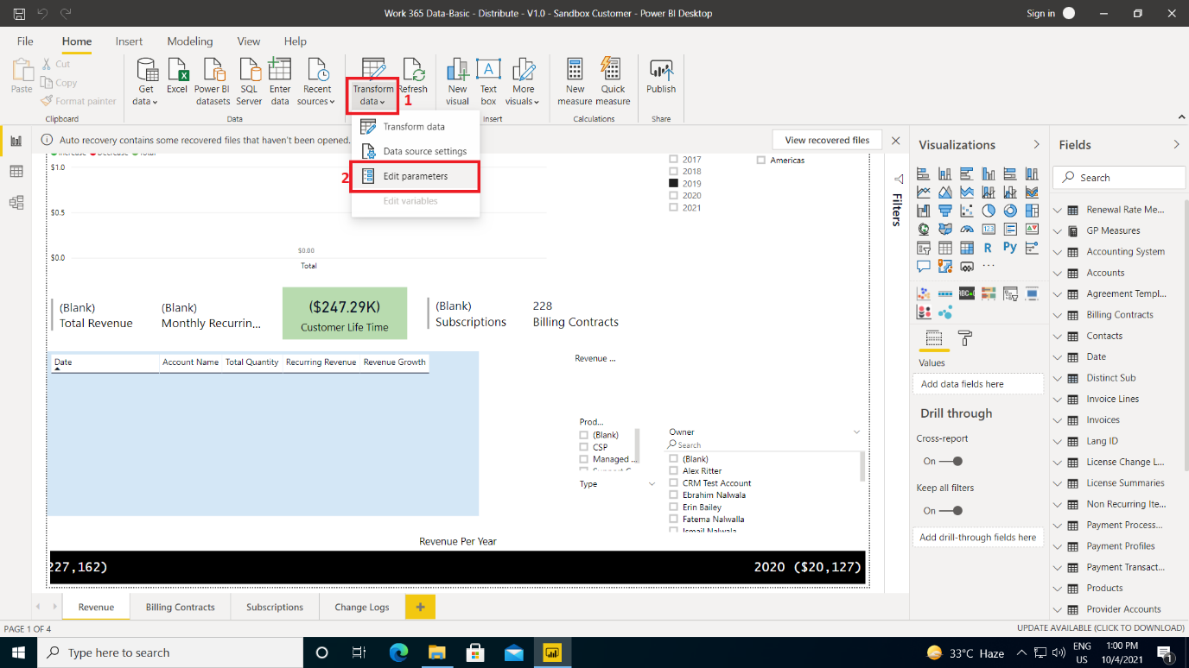This screenshot has width=1189, height=668.
Task: Expand the Filters pane arrow
Action: [898, 179]
